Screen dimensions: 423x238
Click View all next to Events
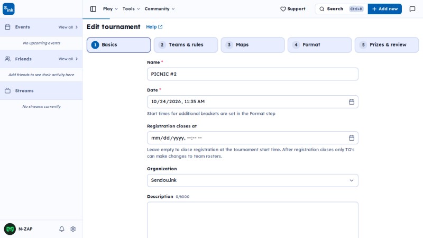click(x=68, y=28)
